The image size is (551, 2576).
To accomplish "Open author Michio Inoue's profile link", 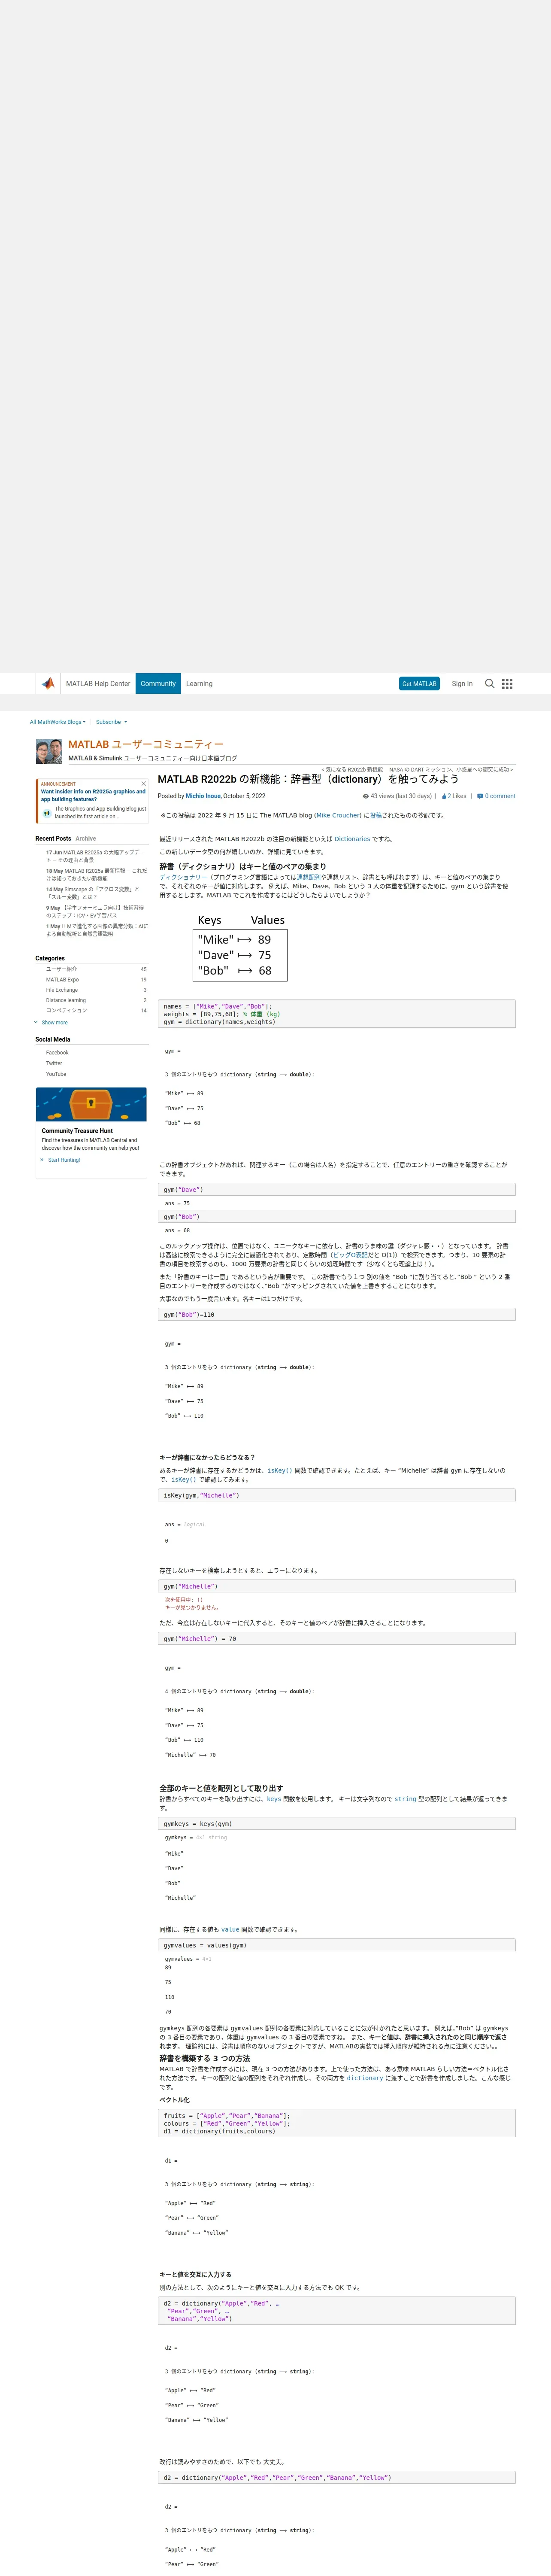I will [x=203, y=796].
